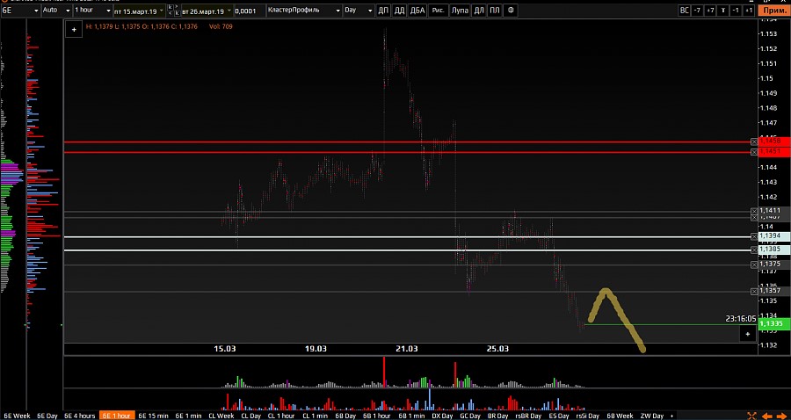Screen dimensions: 791x420
Task: Remove the 1,1411 level using its X box
Action: [754, 212]
